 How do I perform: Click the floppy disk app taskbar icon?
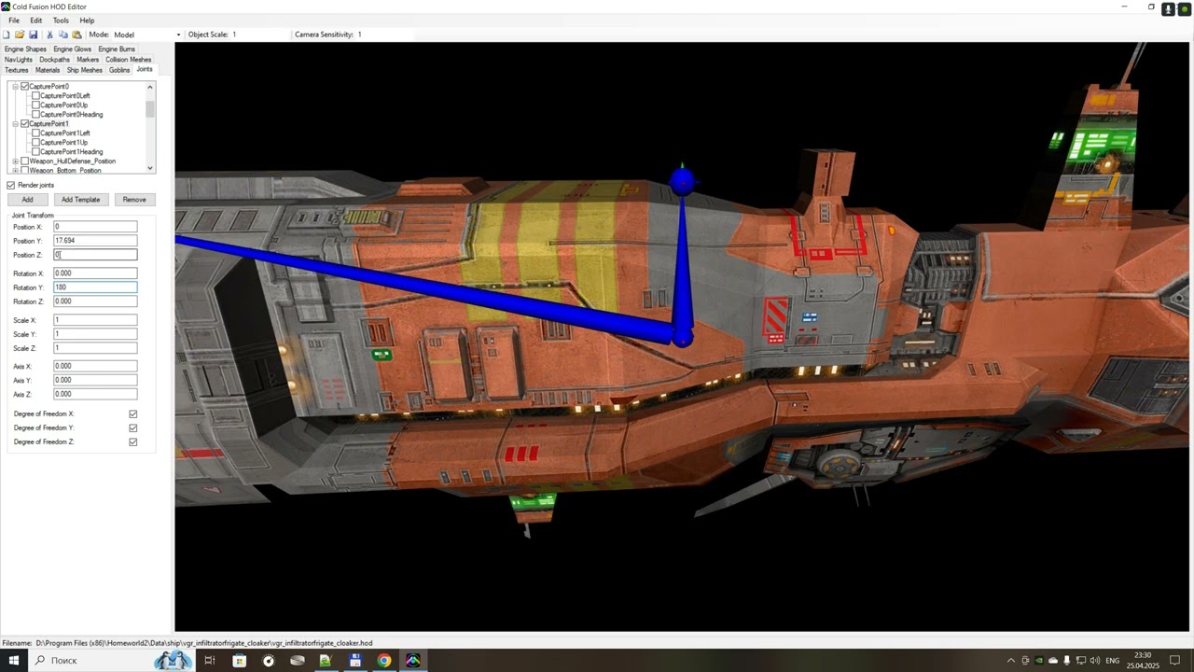pyautogui.click(x=354, y=661)
